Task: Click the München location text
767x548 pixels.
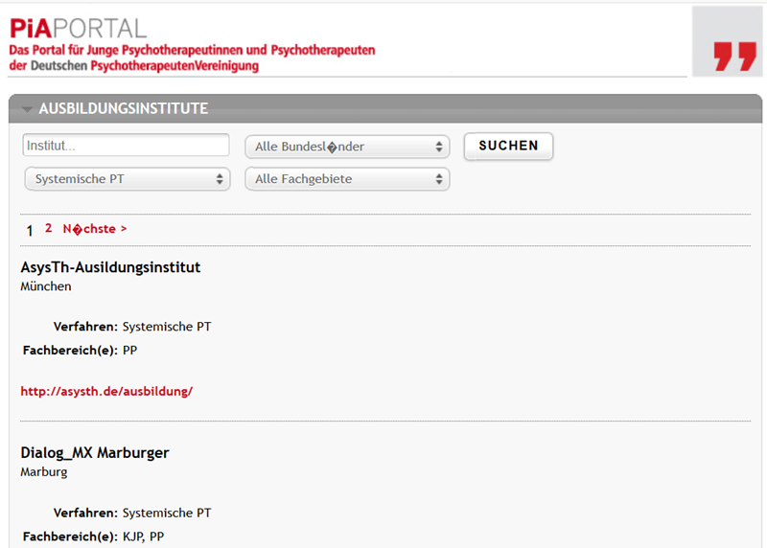Action: [x=46, y=286]
